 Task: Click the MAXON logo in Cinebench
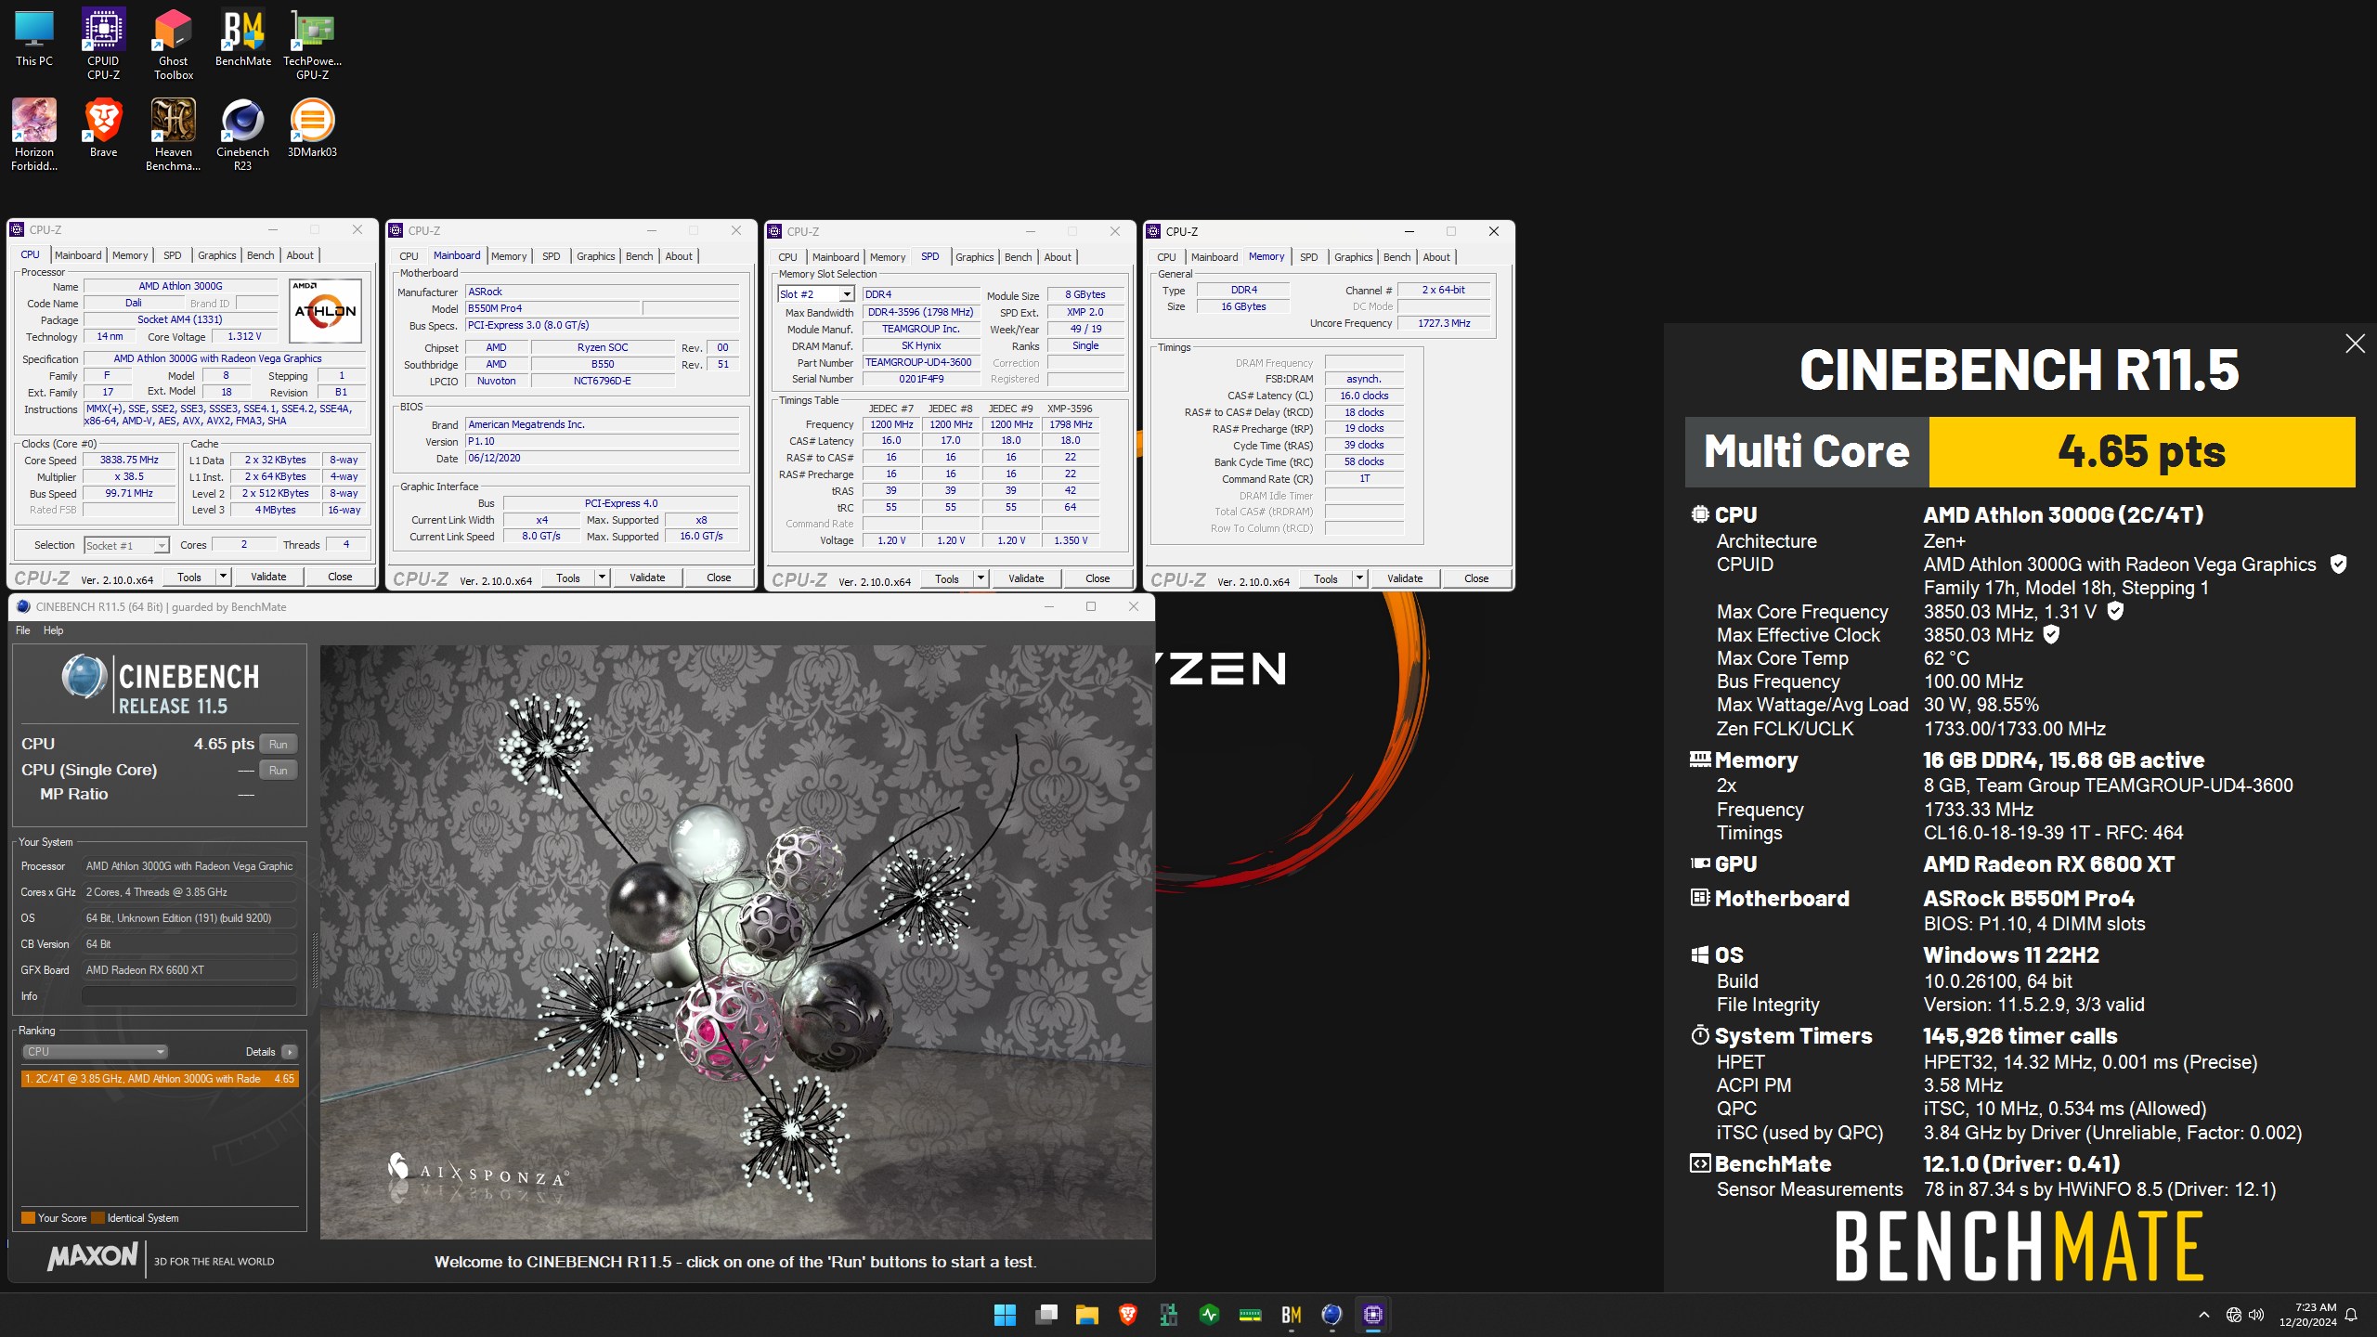93,1257
